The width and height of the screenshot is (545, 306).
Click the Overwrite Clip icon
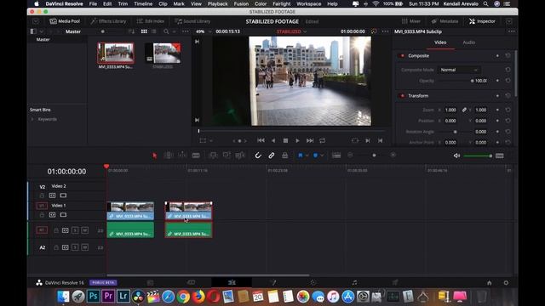pos(227,156)
